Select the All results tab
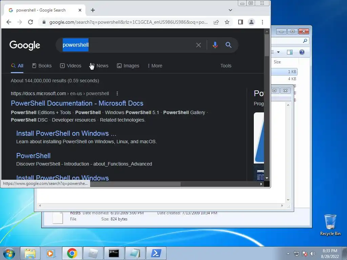The image size is (347, 260). [x=17, y=66]
